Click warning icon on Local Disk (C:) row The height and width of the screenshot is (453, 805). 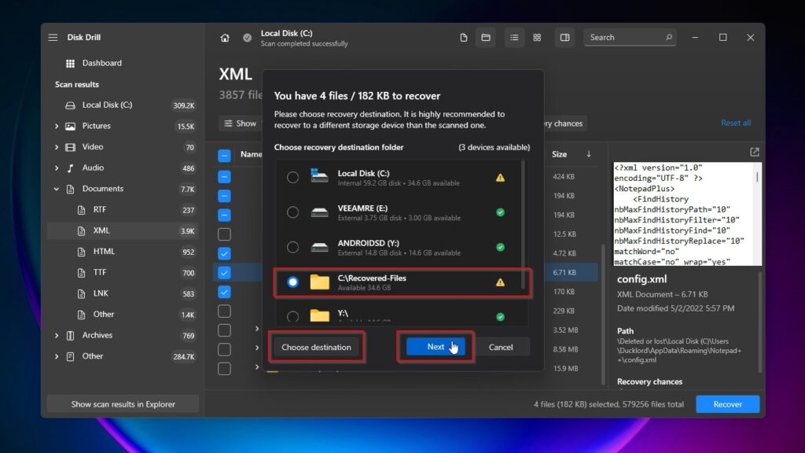point(500,178)
